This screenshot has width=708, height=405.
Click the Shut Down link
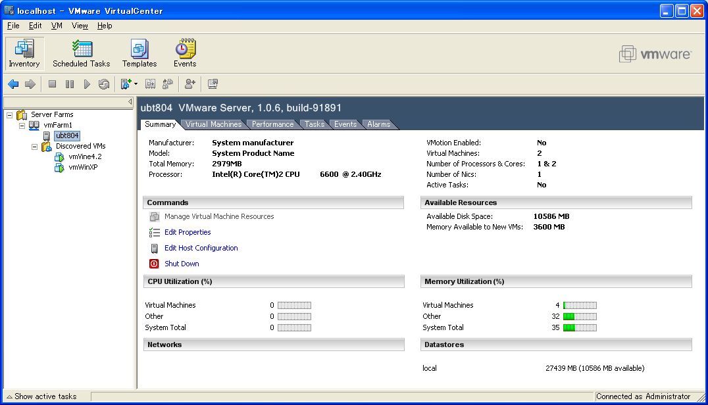[182, 264]
